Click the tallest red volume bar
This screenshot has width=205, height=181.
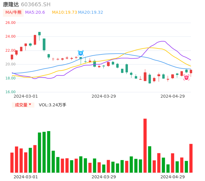(145, 145)
